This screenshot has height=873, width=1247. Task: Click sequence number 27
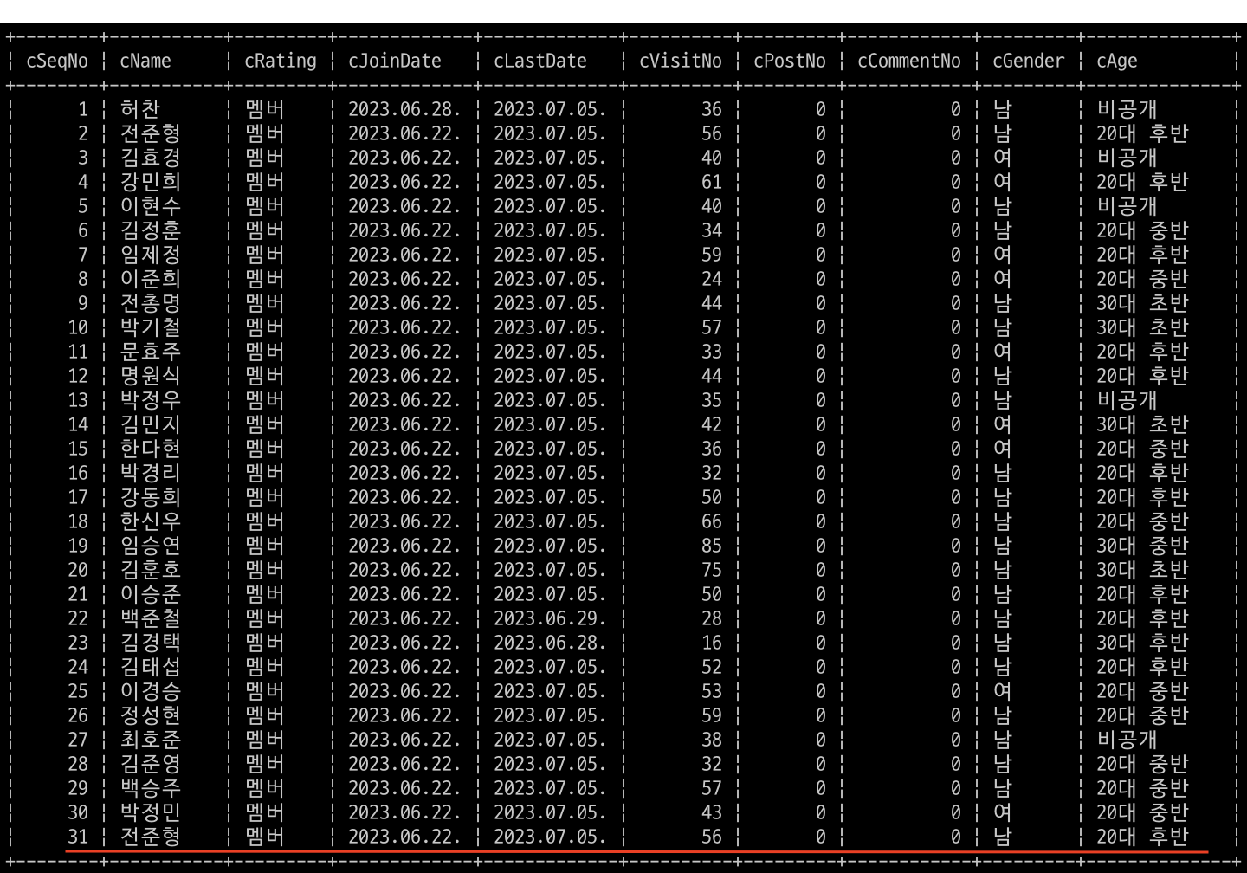pos(78,740)
